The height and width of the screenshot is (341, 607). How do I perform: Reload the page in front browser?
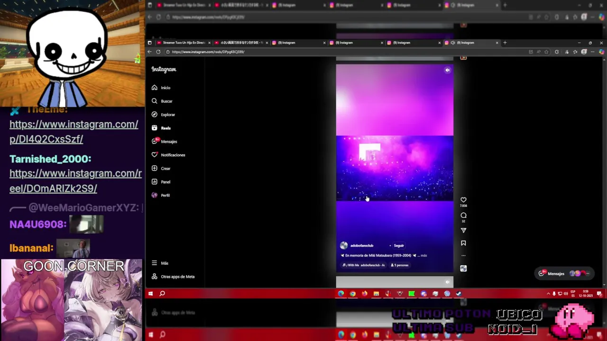click(158, 52)
